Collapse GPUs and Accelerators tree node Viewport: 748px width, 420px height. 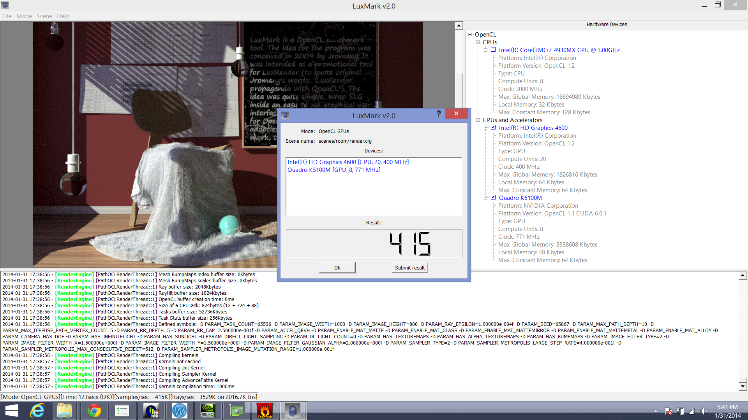[x=478, y=120]
